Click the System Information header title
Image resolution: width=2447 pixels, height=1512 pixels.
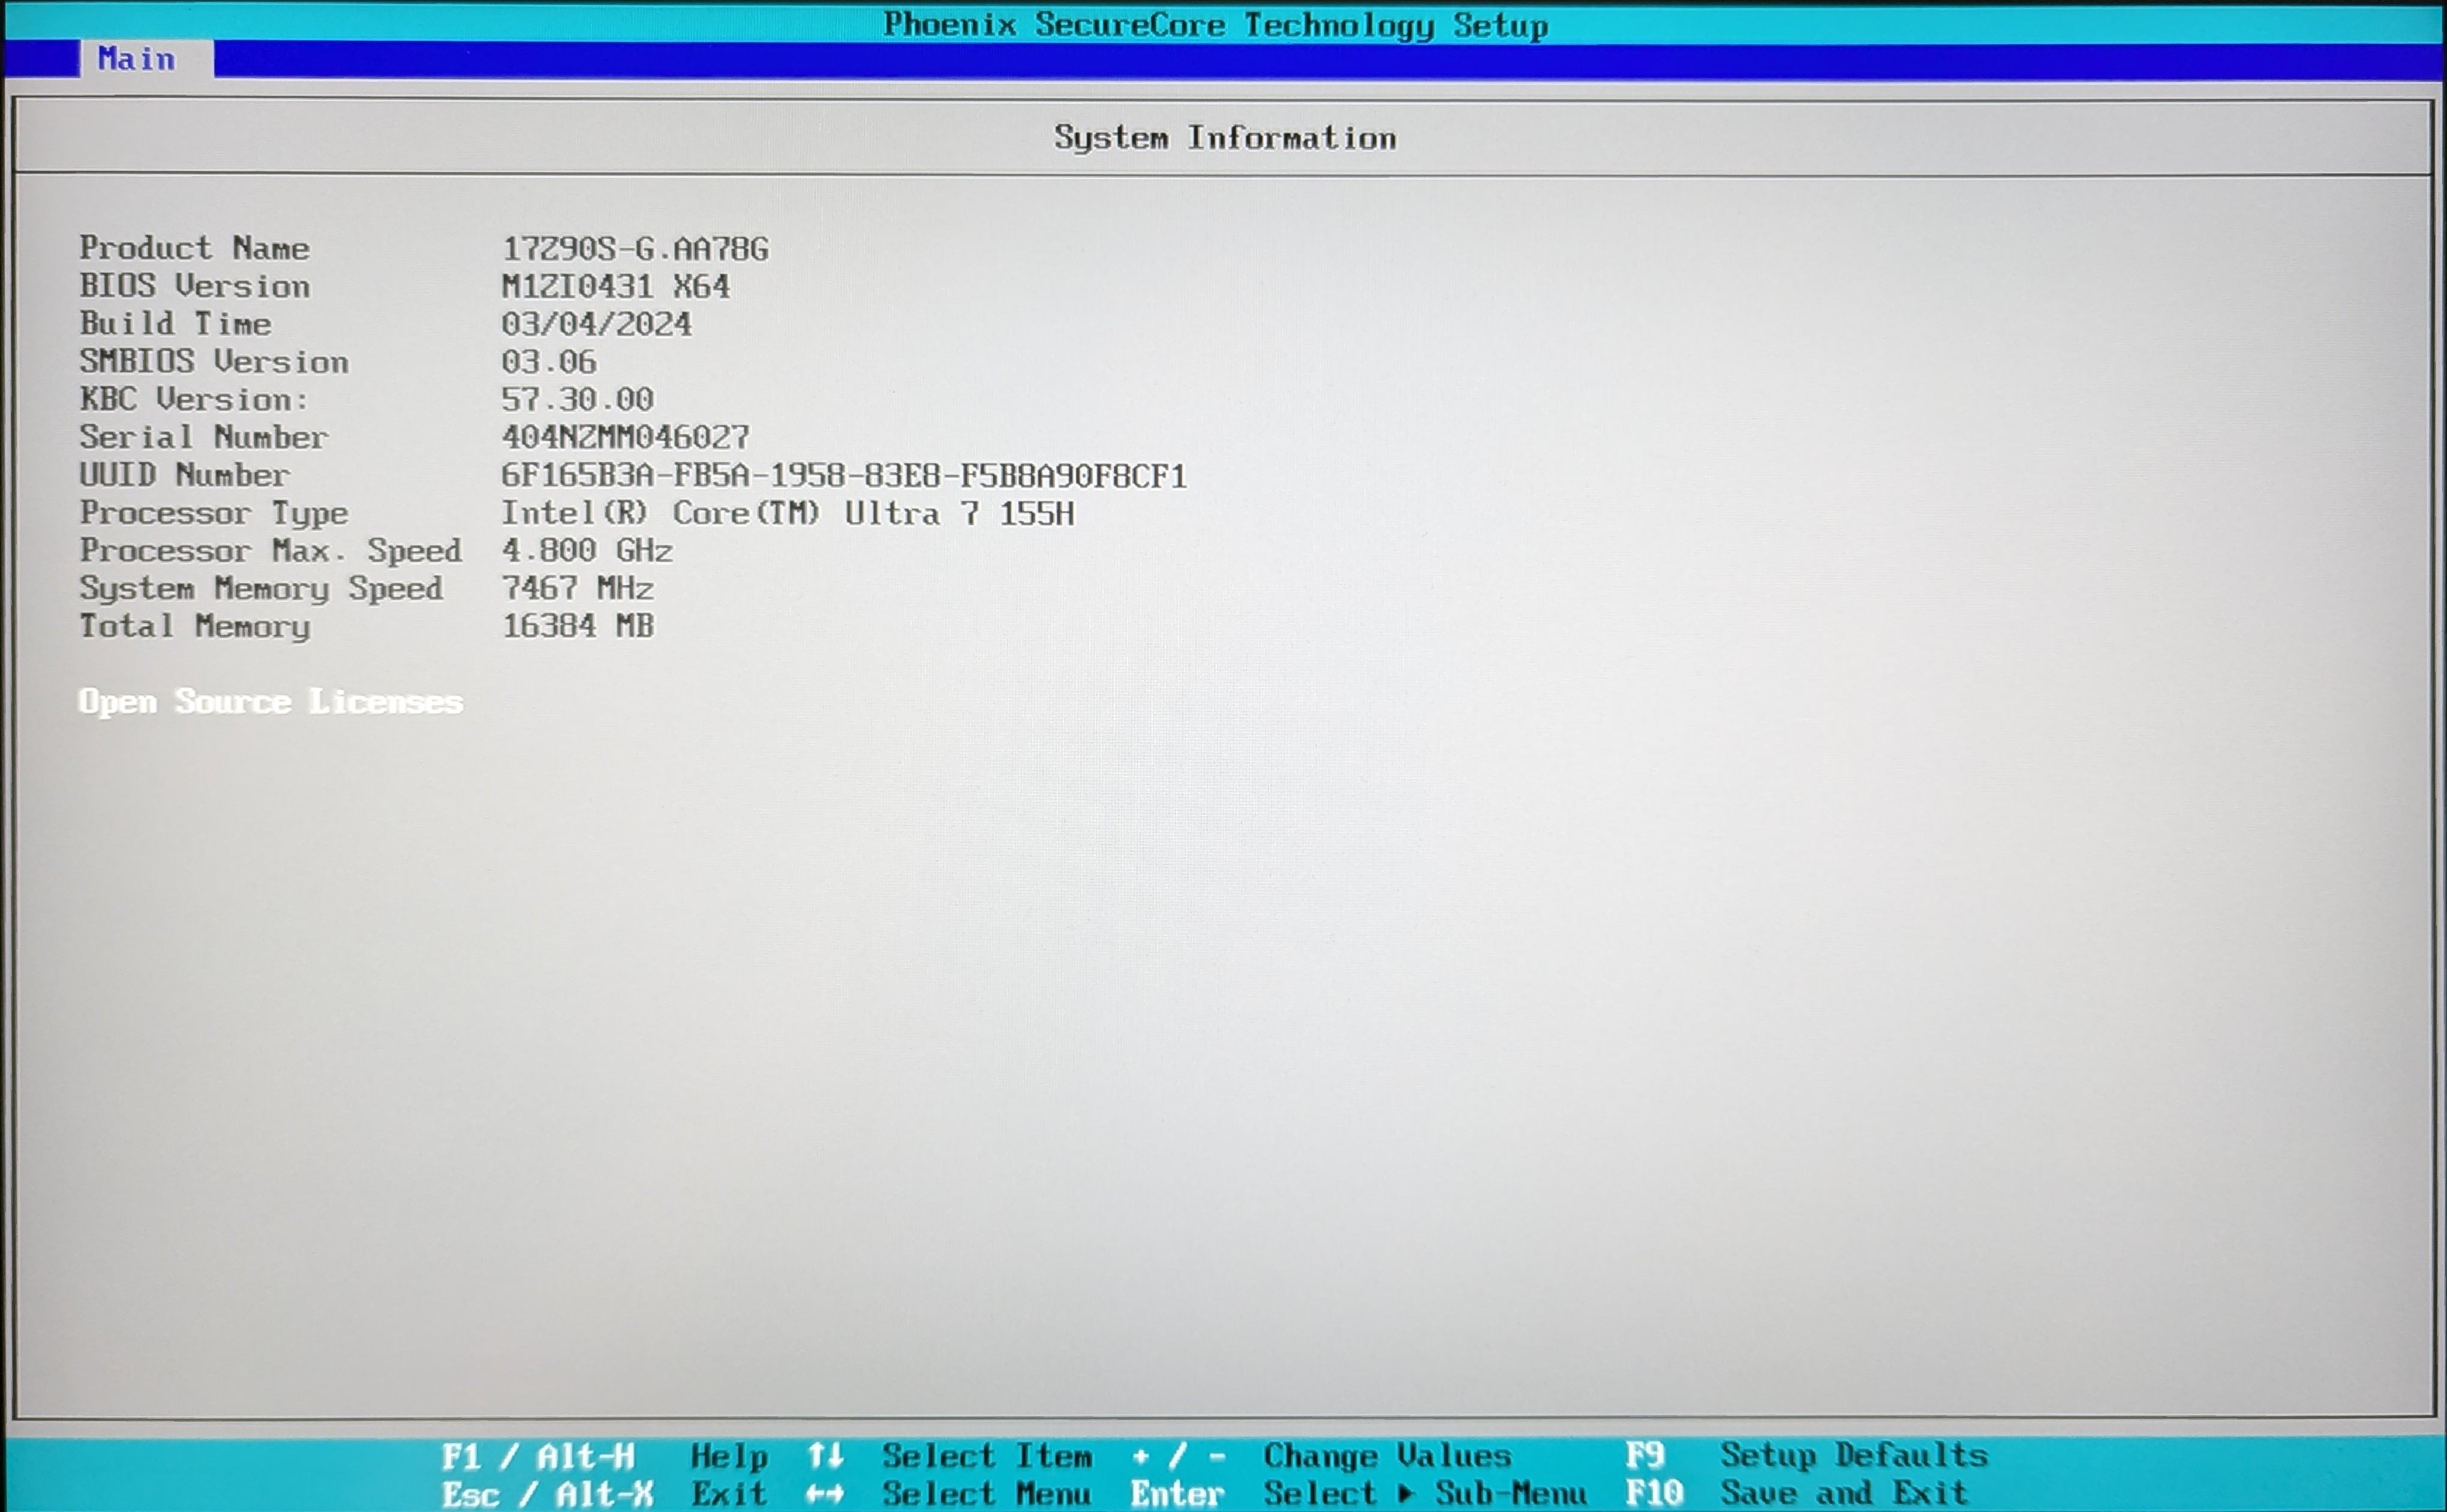1225,137
